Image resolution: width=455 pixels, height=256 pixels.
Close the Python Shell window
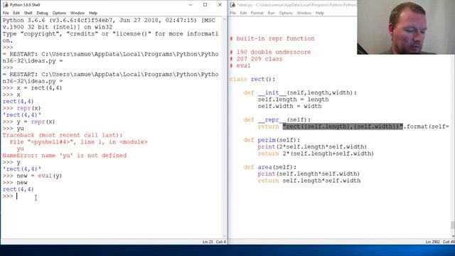point(220,5)
